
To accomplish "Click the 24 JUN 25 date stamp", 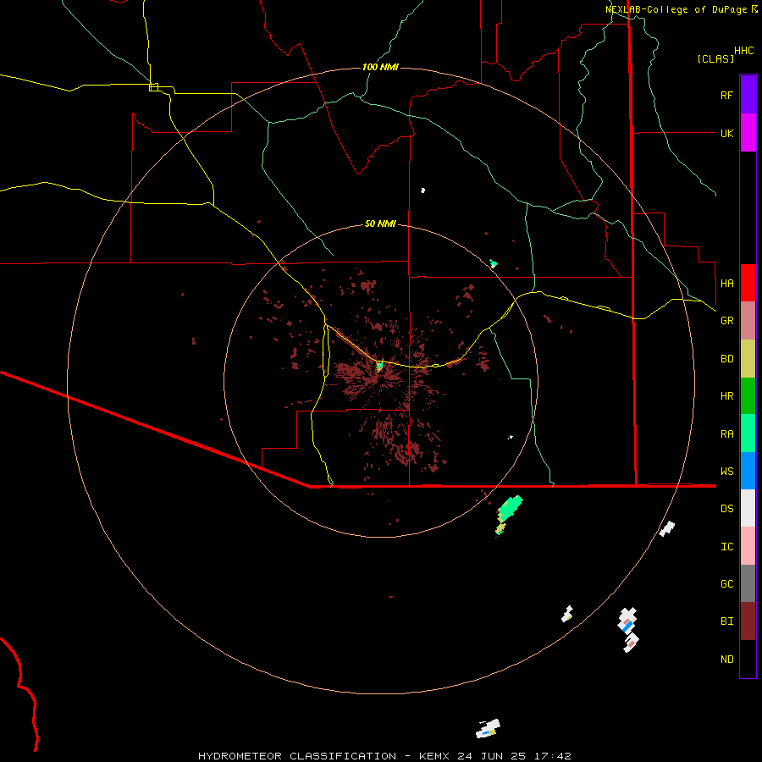I will pos(491,756).
